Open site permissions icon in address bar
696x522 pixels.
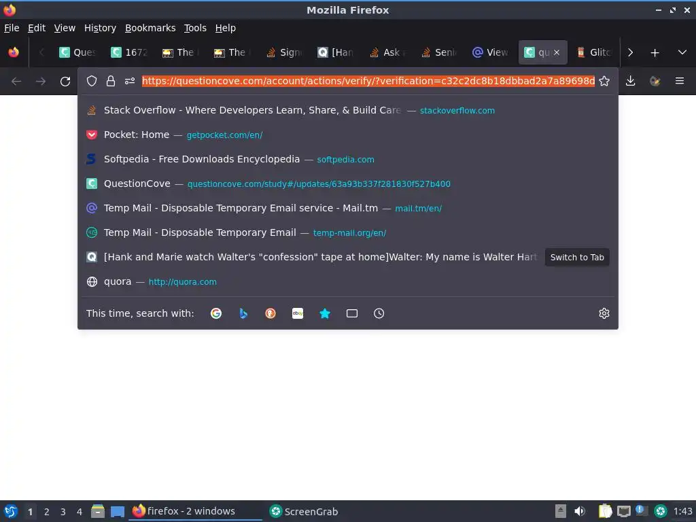pyautogui.click(x=130, y=81)
